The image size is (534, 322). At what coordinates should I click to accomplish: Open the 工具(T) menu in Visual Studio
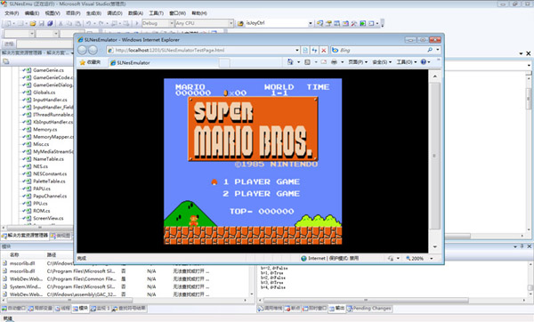[x=156, y=13]
